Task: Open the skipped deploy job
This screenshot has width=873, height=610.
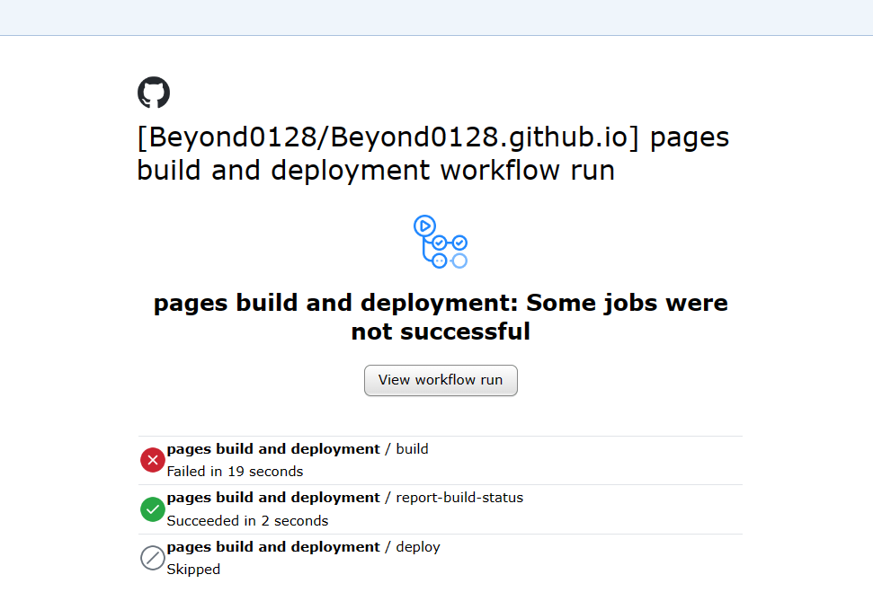Action: 290,546
